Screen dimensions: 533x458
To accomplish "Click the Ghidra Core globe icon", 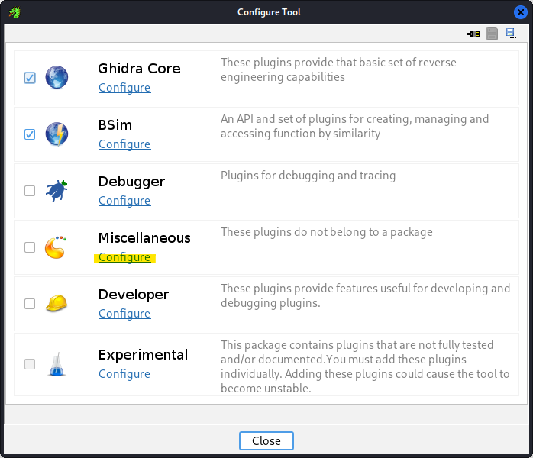I will tap(57, 77).
